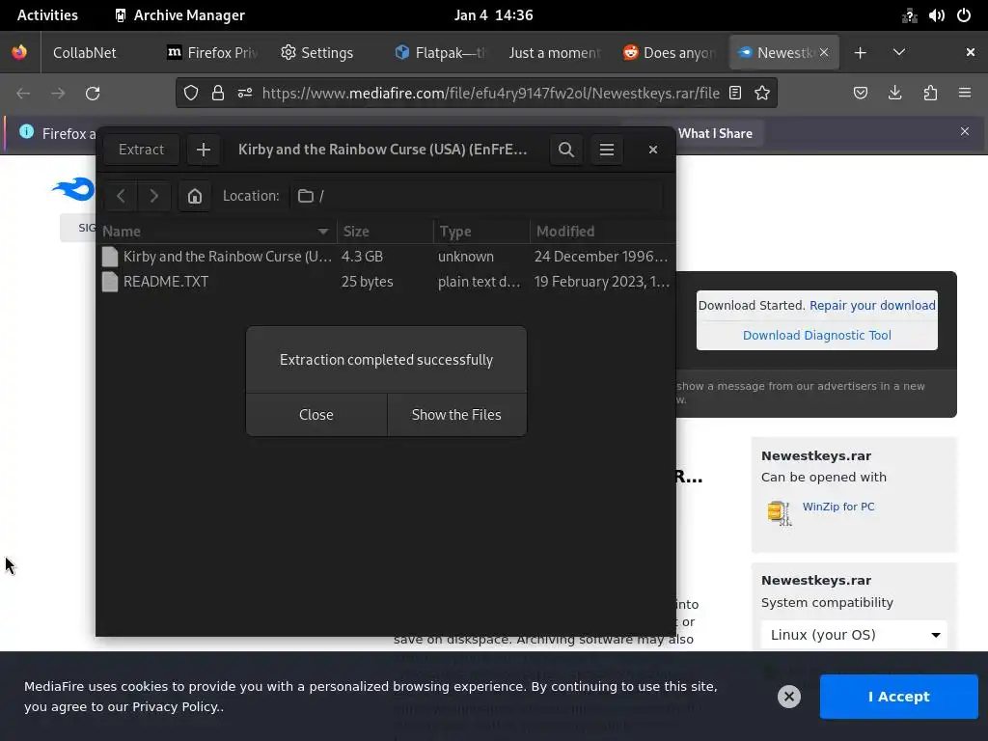
Task: Open the Firefox downloads panel
Action: (x=894, y=94)
